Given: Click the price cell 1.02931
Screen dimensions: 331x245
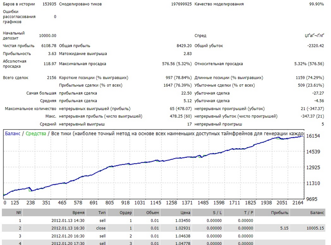Looking at the screenshot, I should click(x=183, y=228).
